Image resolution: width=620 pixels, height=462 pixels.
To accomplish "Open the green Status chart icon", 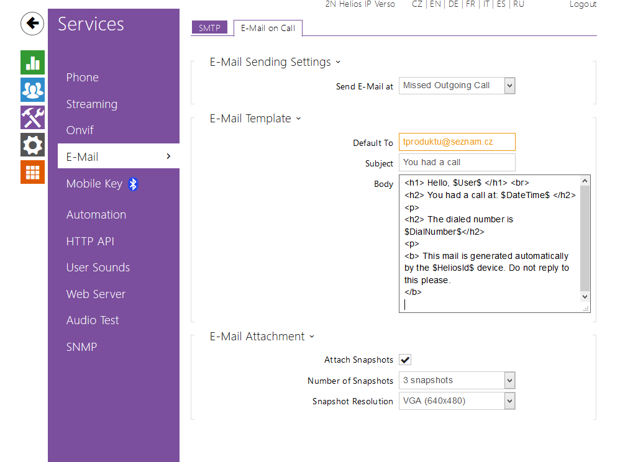I will [32, 62].
